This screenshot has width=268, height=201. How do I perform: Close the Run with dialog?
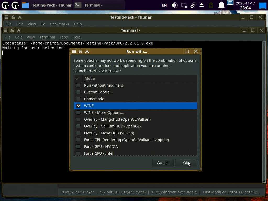196,52
